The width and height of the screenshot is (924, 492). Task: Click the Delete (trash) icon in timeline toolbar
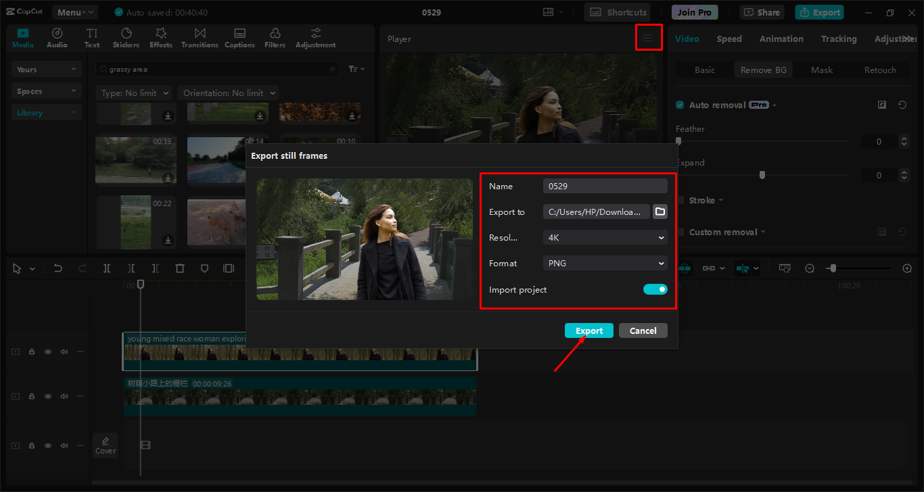179,268
